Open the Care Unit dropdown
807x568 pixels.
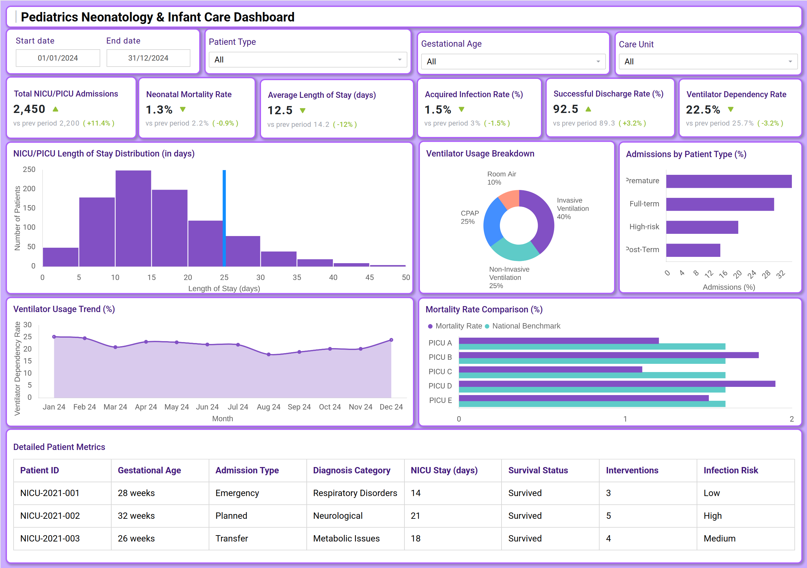(708, 62)
